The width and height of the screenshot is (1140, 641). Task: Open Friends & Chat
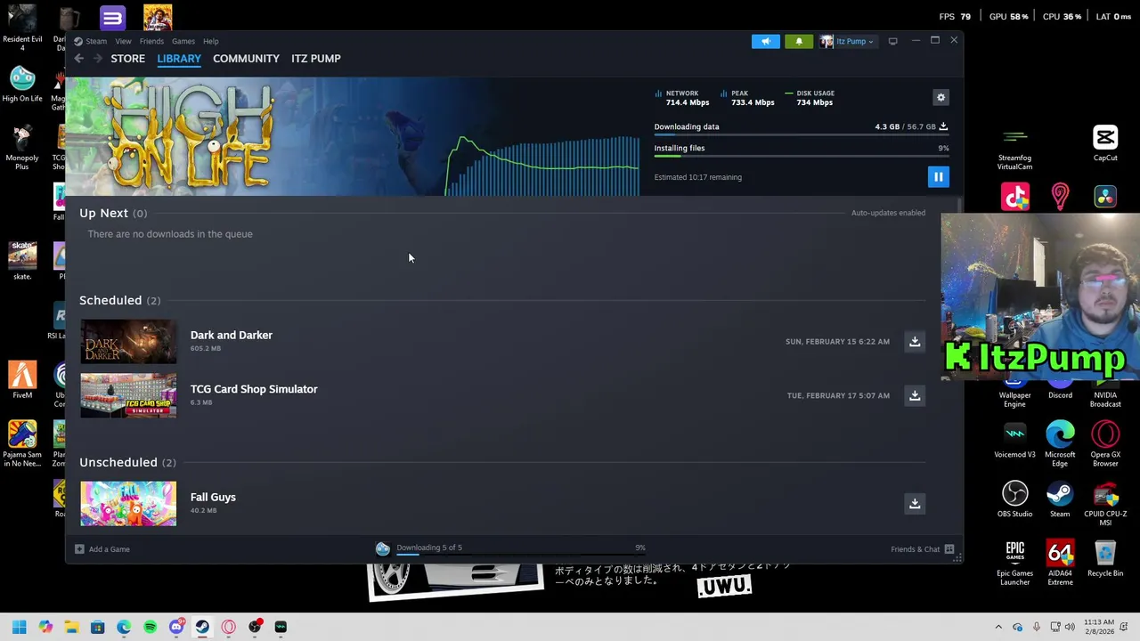click(x=922, y=549)
